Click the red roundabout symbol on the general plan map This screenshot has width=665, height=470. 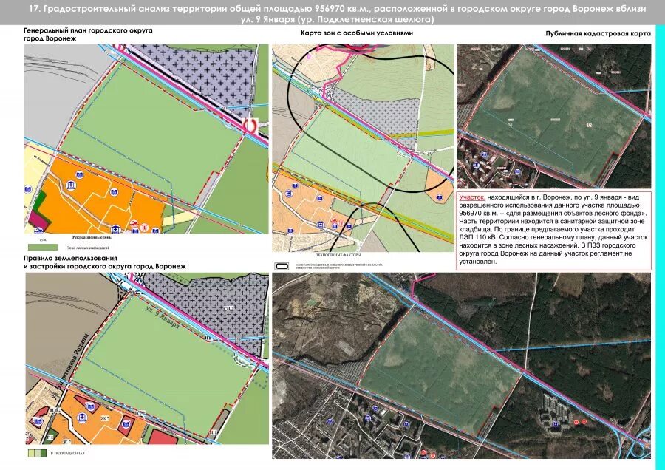click(250, 125)
